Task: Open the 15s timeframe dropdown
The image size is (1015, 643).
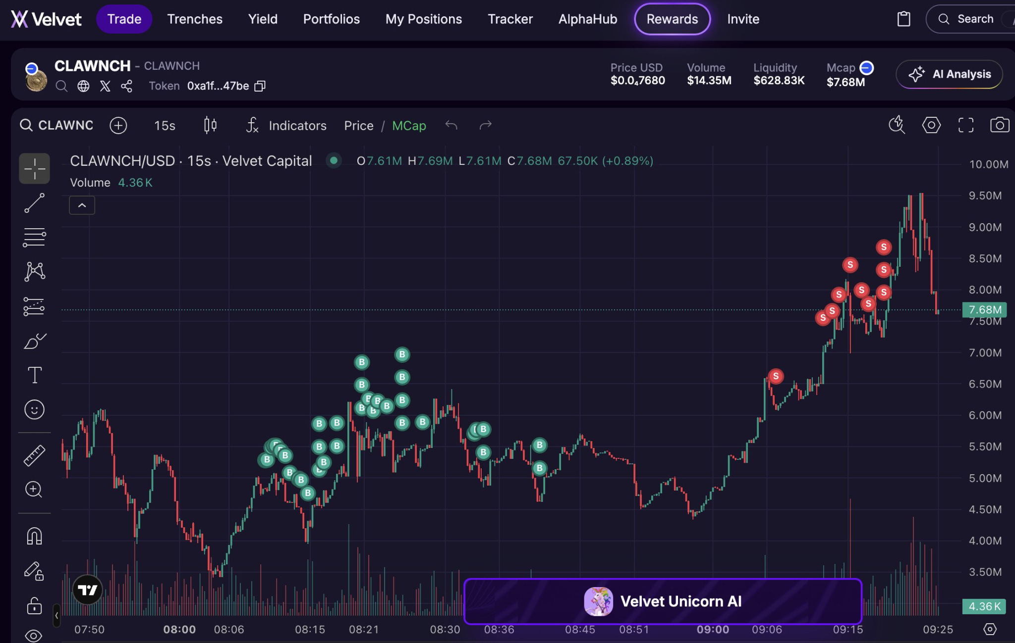Action: tap(165, 126)
